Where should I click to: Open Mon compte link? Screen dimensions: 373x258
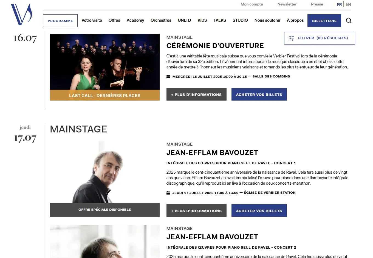tap(252, 4)
